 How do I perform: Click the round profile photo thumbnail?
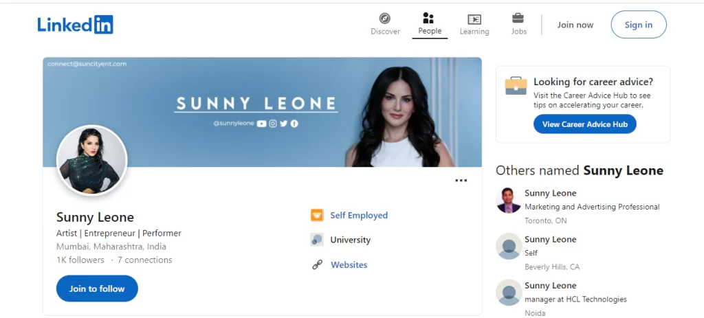click(x=91, y=160)
